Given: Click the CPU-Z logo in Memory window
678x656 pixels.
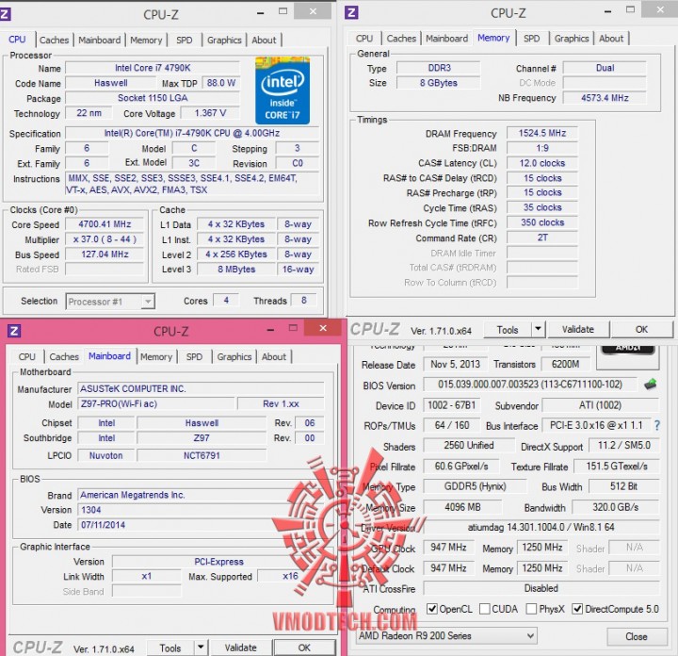Looking at the screenshot, I should point(351,13).
